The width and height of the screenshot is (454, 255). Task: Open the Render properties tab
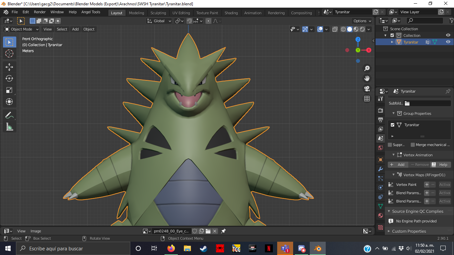click(x=381, y=111)
